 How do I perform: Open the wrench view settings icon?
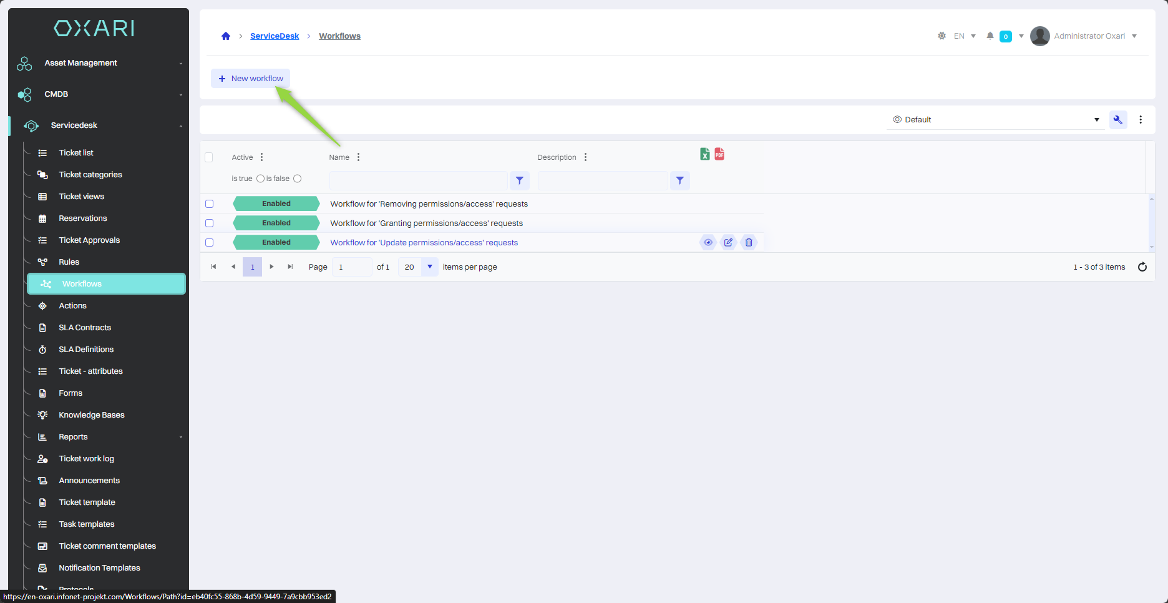tap(1117, 120)
